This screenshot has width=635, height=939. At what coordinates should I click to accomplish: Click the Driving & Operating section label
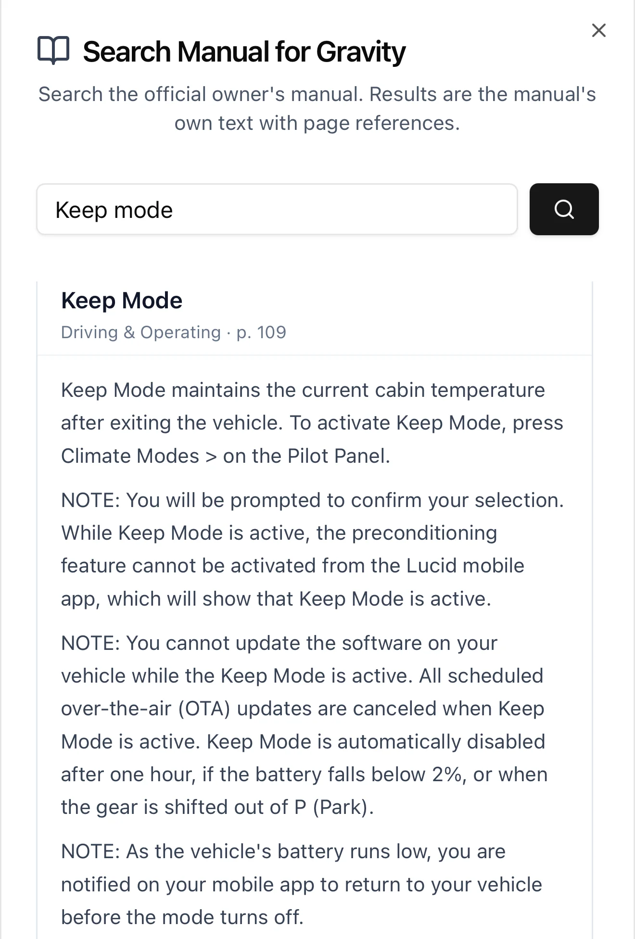[x=141, y=332]
